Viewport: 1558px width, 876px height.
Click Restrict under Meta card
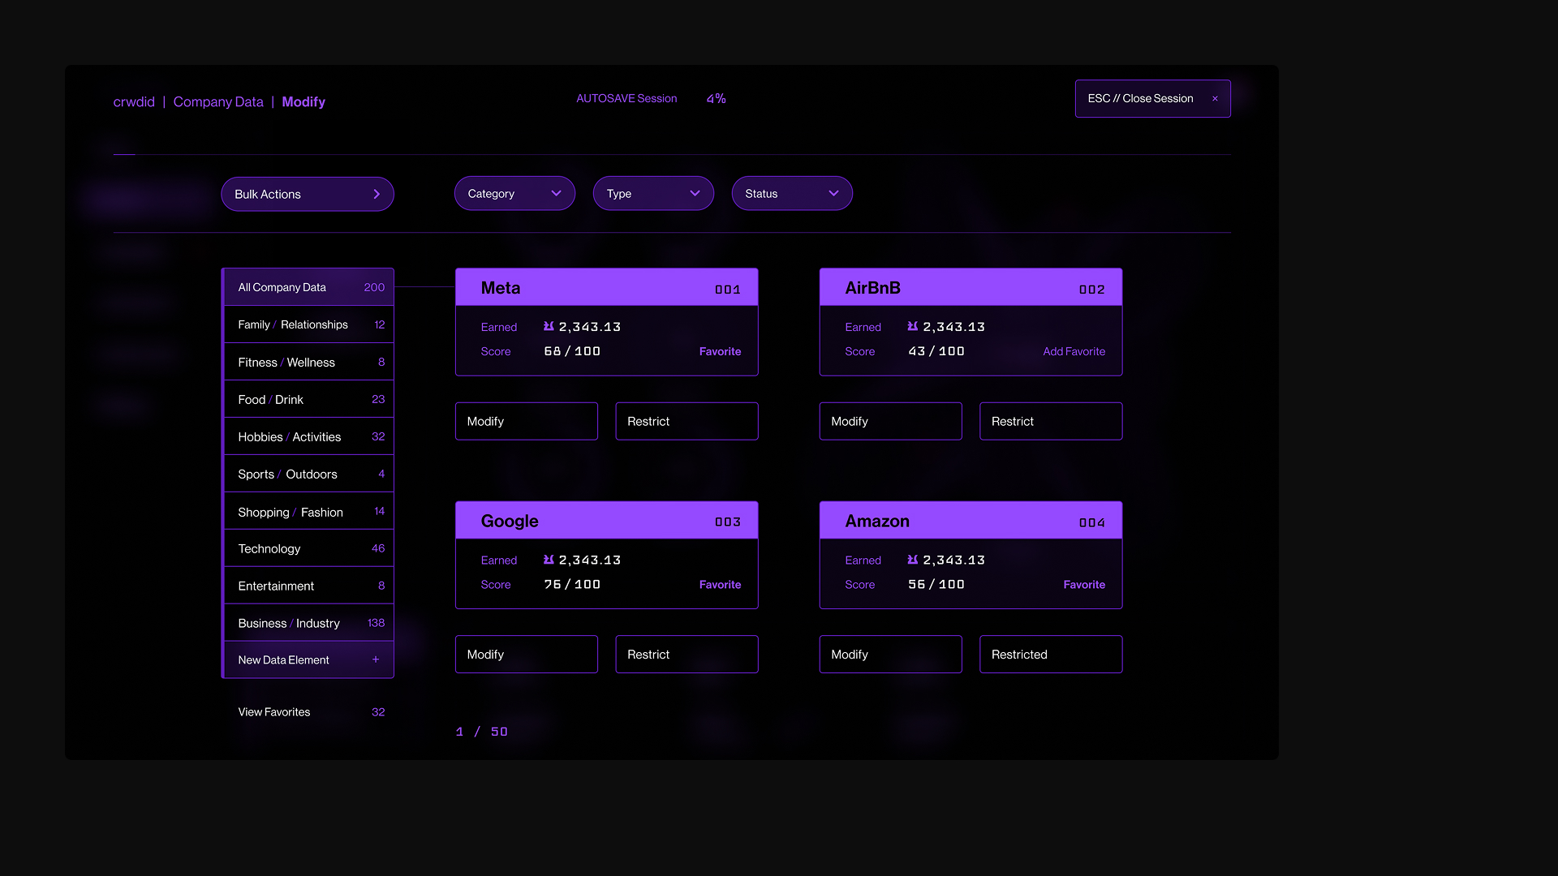686,421
